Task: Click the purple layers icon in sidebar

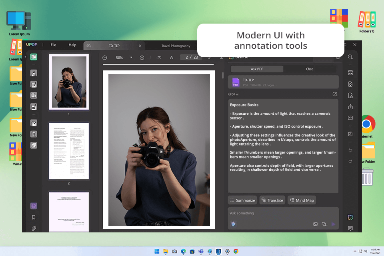Action: pos(34,206)
